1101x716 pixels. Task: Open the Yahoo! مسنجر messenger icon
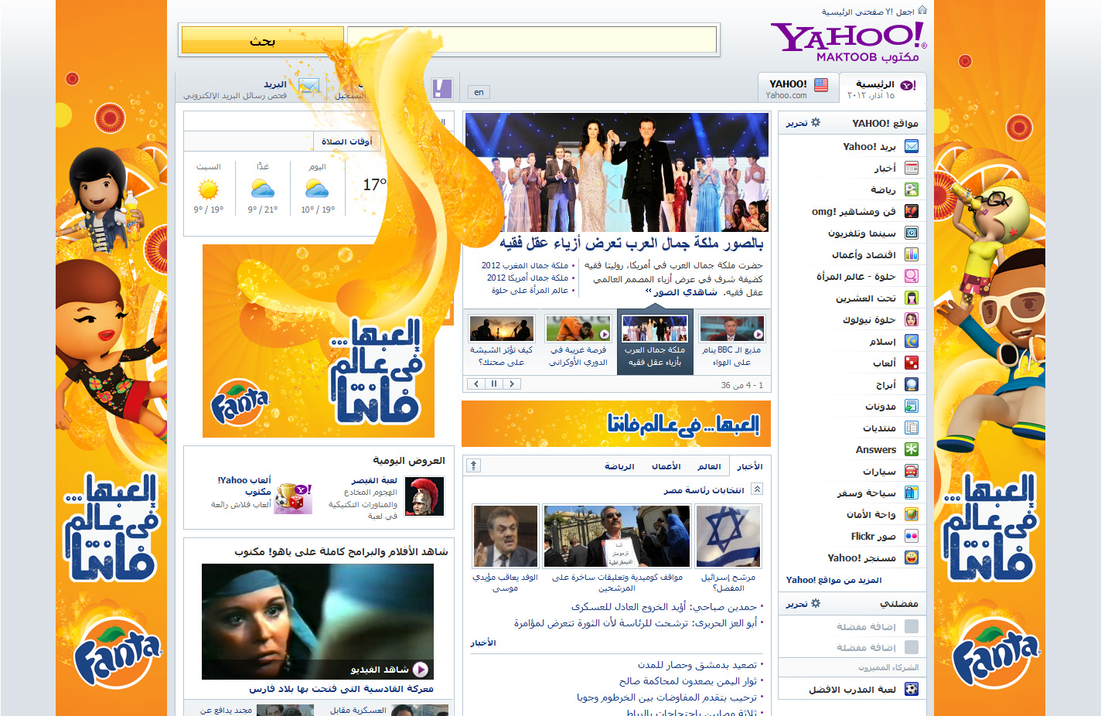pyautogui.click(x=912, y=557)
